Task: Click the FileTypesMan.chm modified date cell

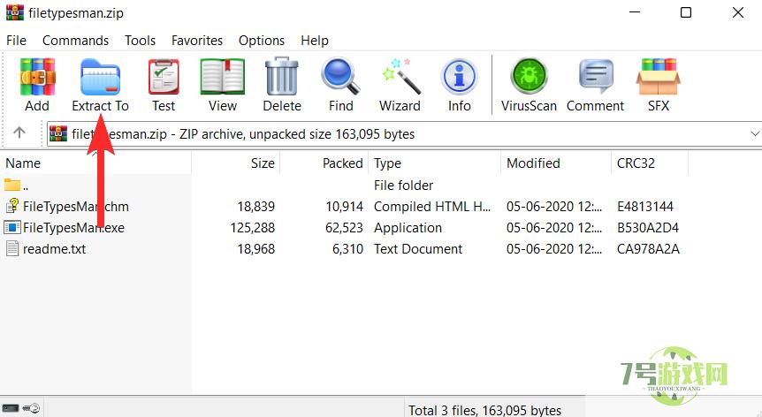Action: point(554,207)
